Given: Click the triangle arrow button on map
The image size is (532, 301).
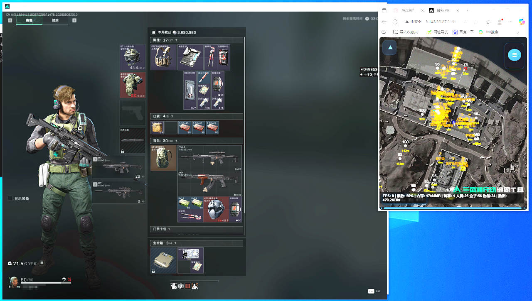Looking at the screenshot, I should tap(389, 47).
